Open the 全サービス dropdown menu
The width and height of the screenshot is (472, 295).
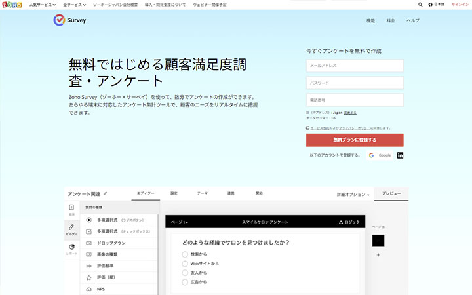(x=75, y=5)
